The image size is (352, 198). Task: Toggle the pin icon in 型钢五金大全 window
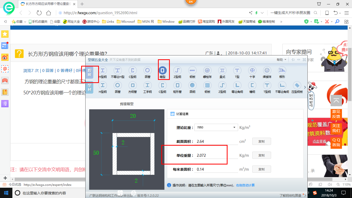(x=293, y=60)
